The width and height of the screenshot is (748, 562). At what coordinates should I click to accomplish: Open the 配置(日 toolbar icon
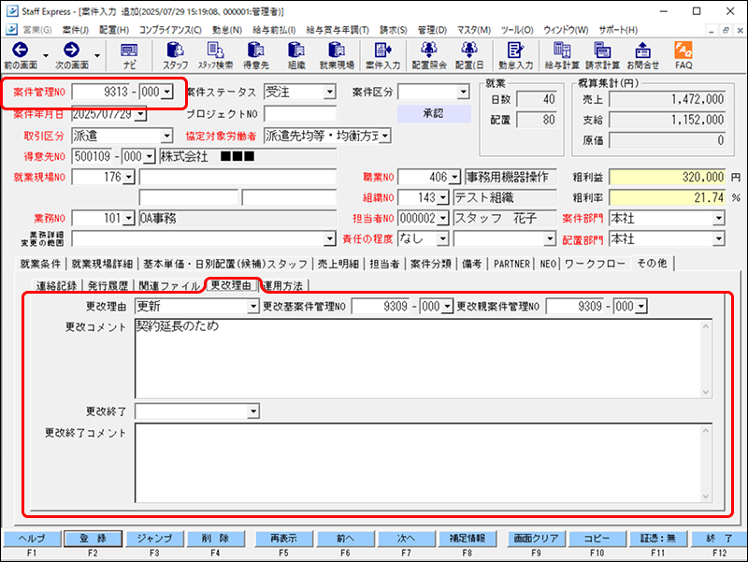pos(469,55)
